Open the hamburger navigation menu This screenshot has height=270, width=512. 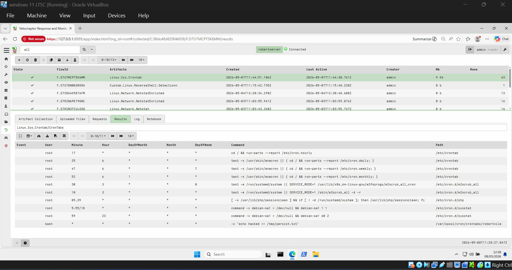(6, 50)
